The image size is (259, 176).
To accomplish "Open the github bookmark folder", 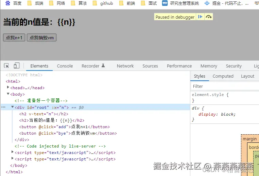I will coord(103,3).
